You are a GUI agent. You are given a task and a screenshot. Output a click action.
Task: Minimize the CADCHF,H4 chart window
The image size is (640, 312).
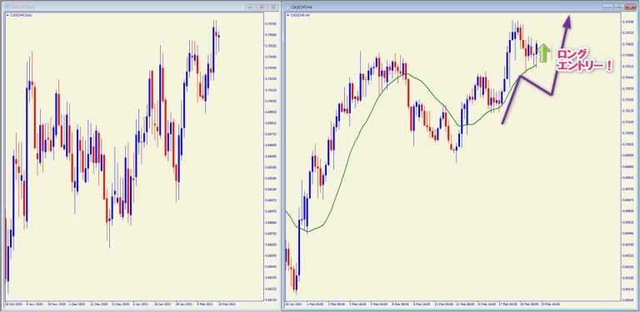608,7
